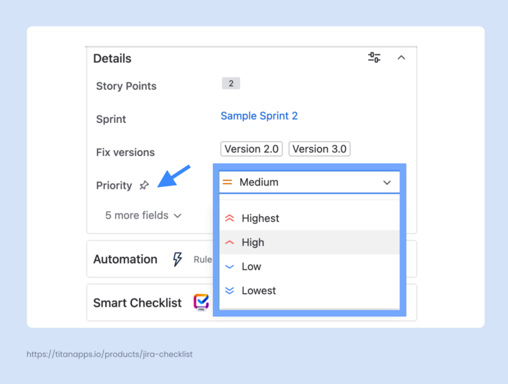The width and height of the screenshot is (508, 384).
Task: Click the Low priority blue chevron icon
Action: [230, 266]
